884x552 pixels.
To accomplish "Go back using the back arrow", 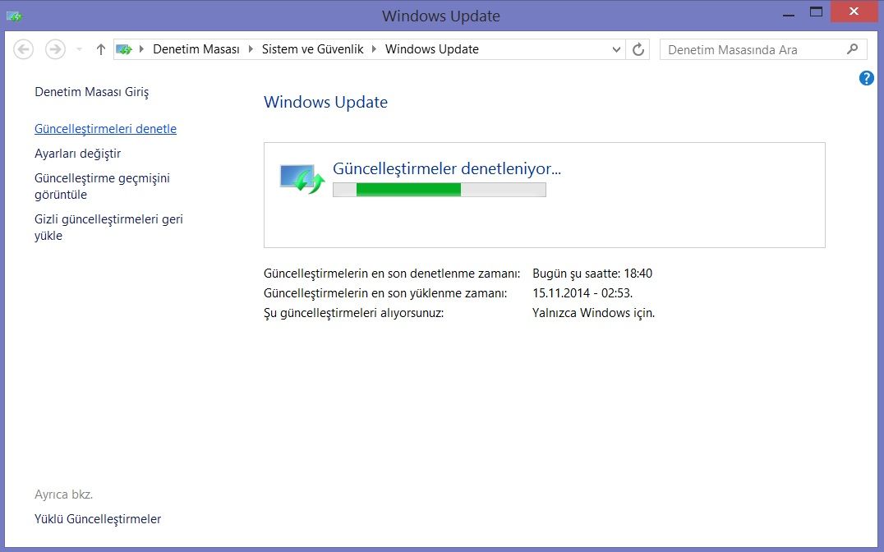I will point(23,49).
